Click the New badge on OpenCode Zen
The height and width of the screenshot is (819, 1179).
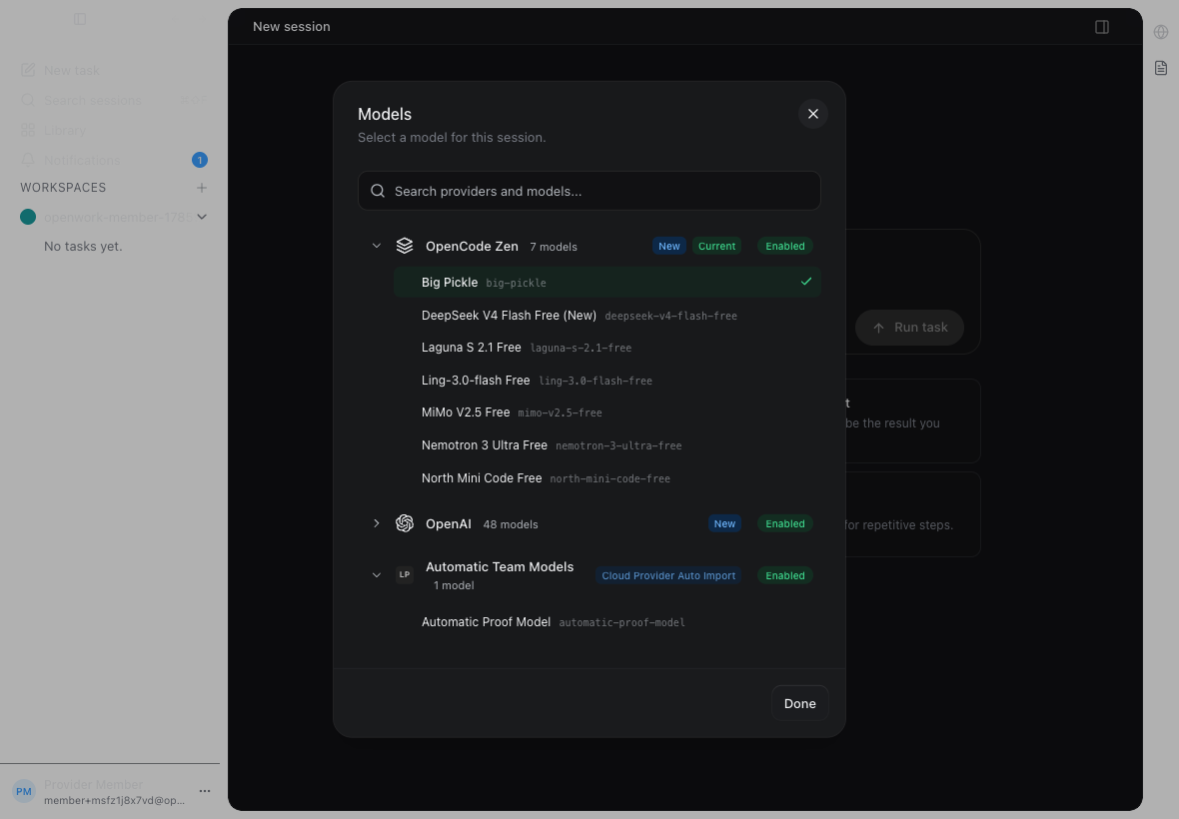click(x=669, y=246)
